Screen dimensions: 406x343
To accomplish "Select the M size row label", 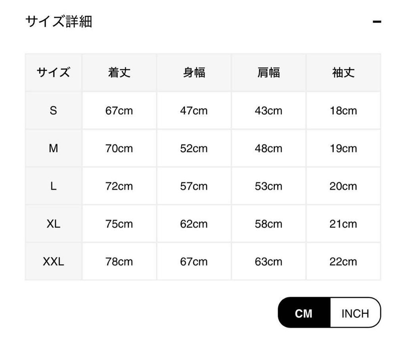I will pyautogui.click(x=54, y=148).
